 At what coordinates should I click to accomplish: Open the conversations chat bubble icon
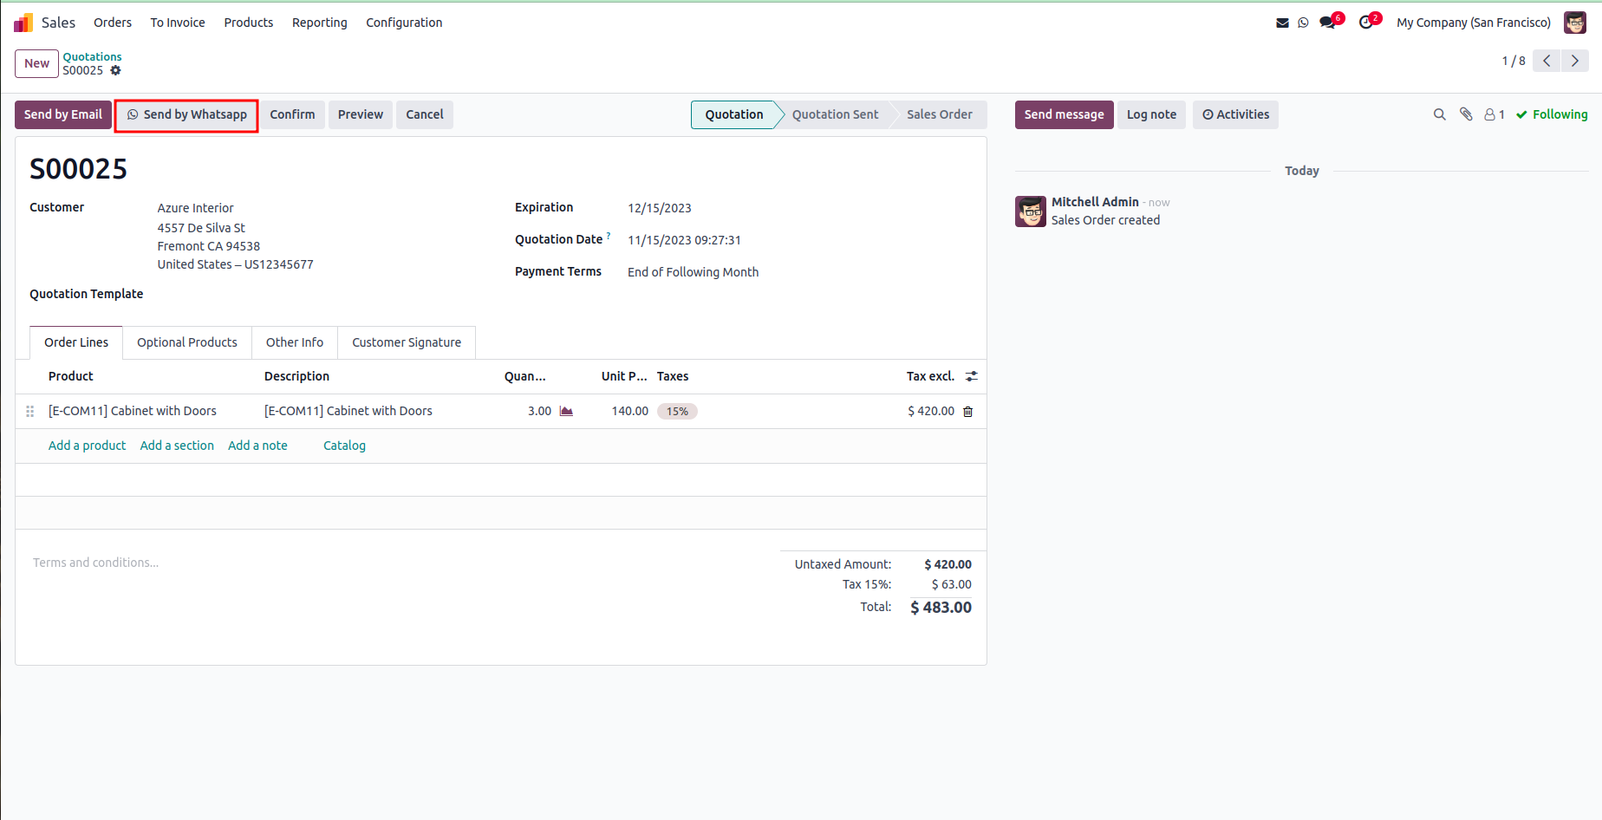(1327, 23)
